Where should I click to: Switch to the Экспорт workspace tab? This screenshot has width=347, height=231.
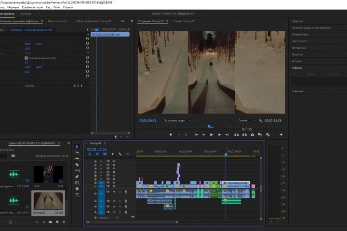point(26,14)
